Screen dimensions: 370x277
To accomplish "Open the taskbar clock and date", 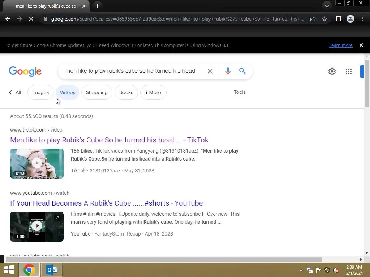I will [x=354, y=270].
